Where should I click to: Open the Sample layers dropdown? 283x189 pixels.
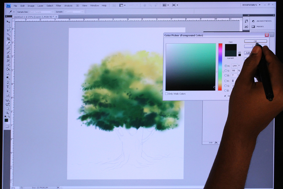(x=74, y=12)
